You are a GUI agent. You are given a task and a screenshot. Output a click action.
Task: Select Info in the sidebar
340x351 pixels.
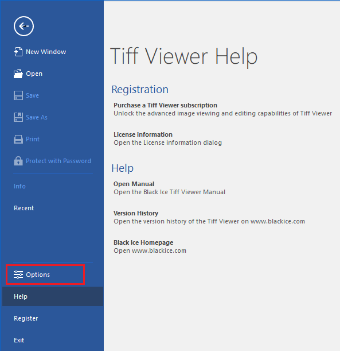coord(19,186)
